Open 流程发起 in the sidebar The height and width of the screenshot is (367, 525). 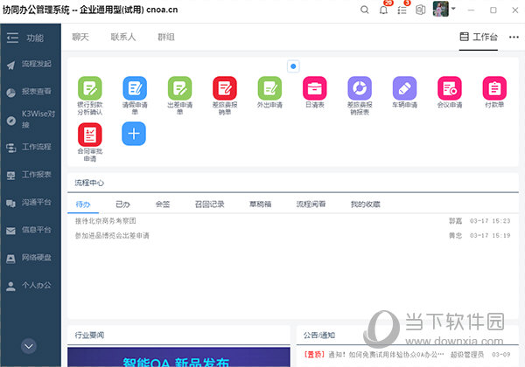[30, 64]
